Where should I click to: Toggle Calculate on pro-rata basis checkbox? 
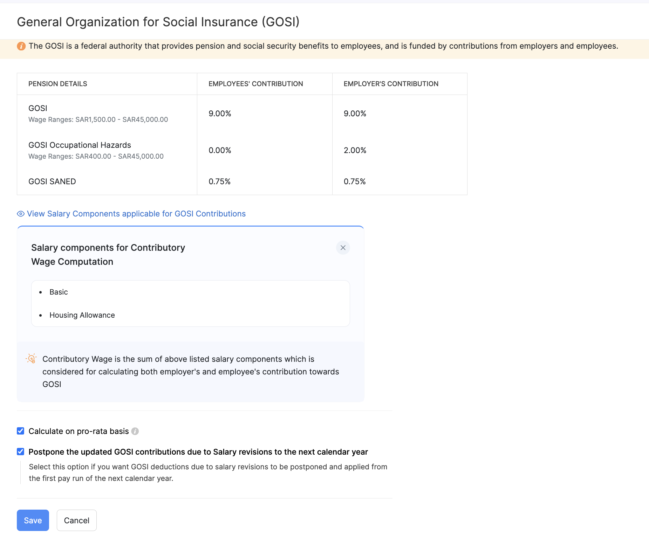21,431
